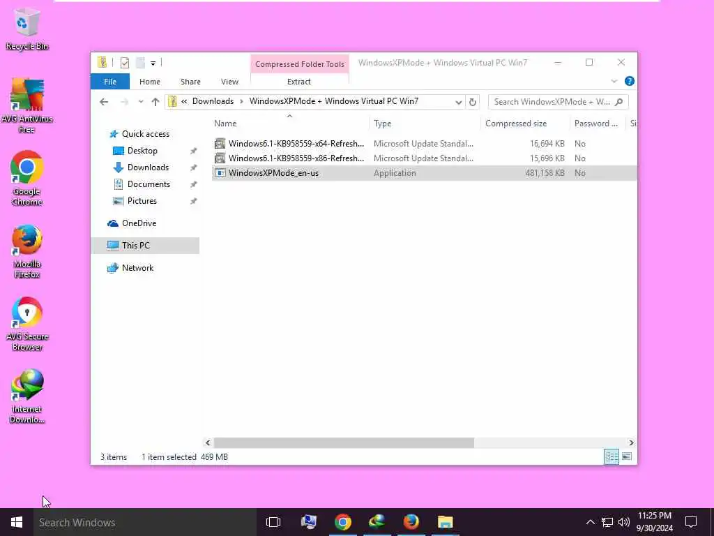Open the Extract ribbon tab
714x536 pixels.
coord(299,82)
